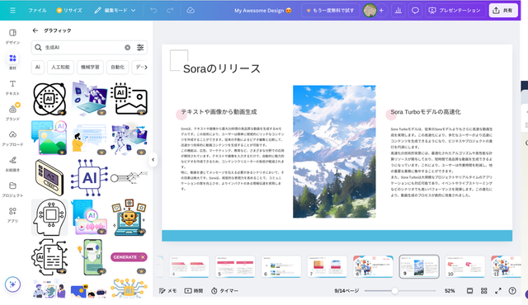Open the user profile avatar
Image resolution: width=528 pixels, height=305 pixels.
coord(370,11)
